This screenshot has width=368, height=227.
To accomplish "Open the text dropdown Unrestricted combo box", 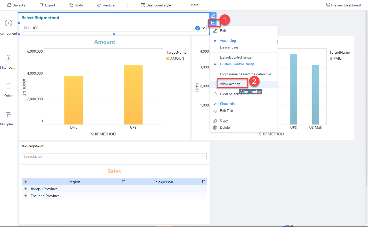I will pos(114,156).
